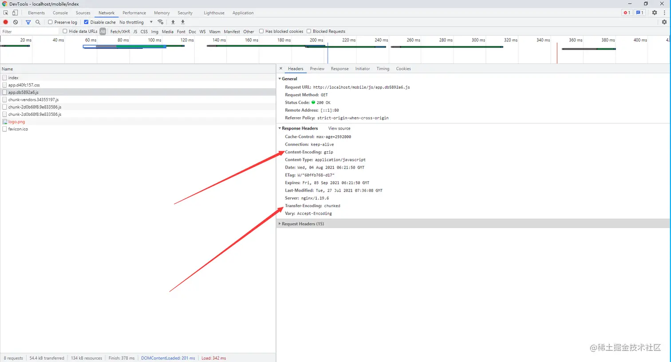
Task: Select the inspect element icon
Action: (x=6, y=13)
